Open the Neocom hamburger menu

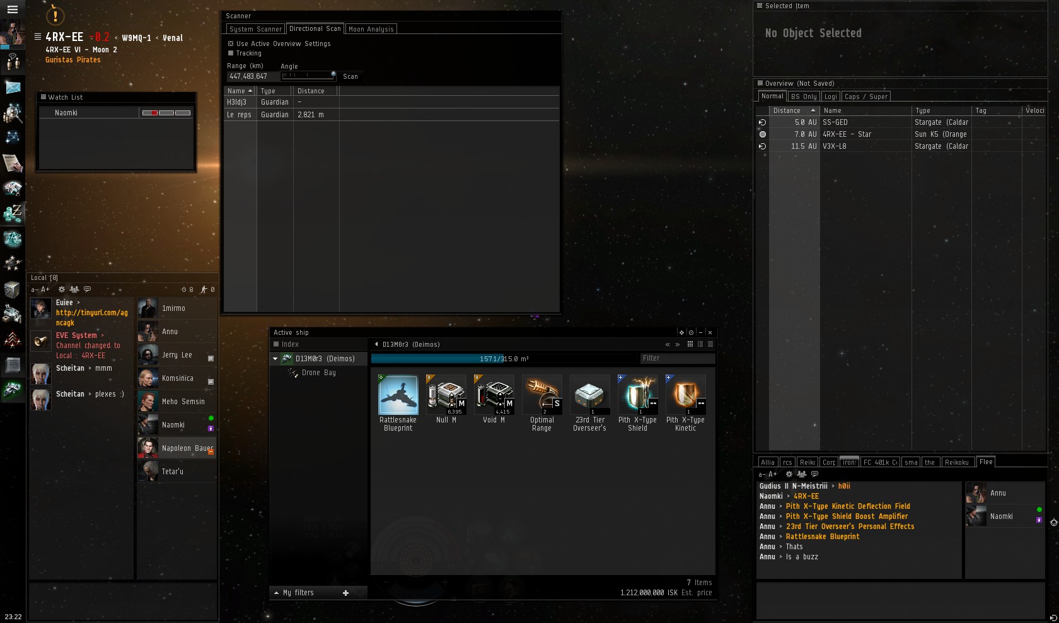coord(12,9)
